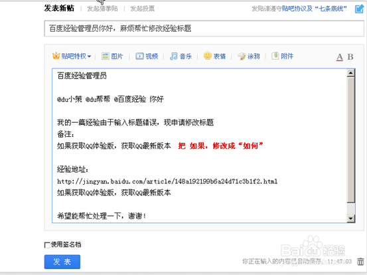The width and height of the screenshot is (367, 275).
Task: Click the line 希望能帮忙处理一下,谢谢!
Action: [x=102, y=216]
